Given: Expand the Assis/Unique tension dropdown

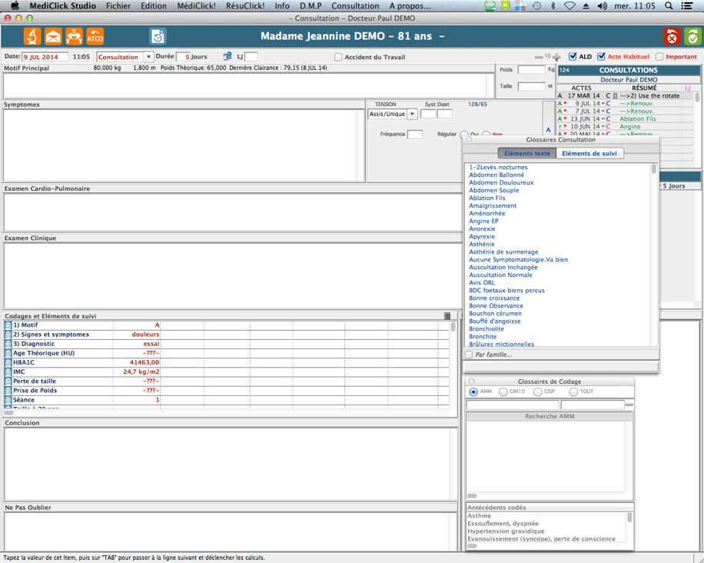Looking at the screenshot, I should pos(412,114).
